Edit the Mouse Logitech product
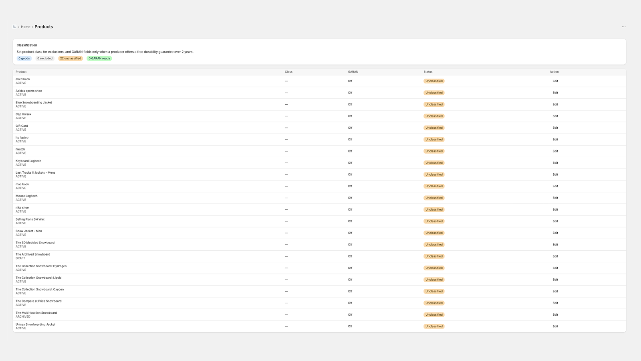The image size is (641, 361). click(x=555, y=198)
